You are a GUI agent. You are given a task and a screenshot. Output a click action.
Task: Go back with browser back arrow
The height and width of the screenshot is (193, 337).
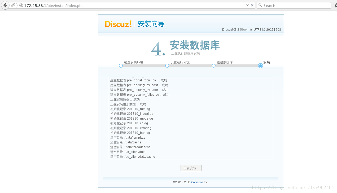(5, 5)
